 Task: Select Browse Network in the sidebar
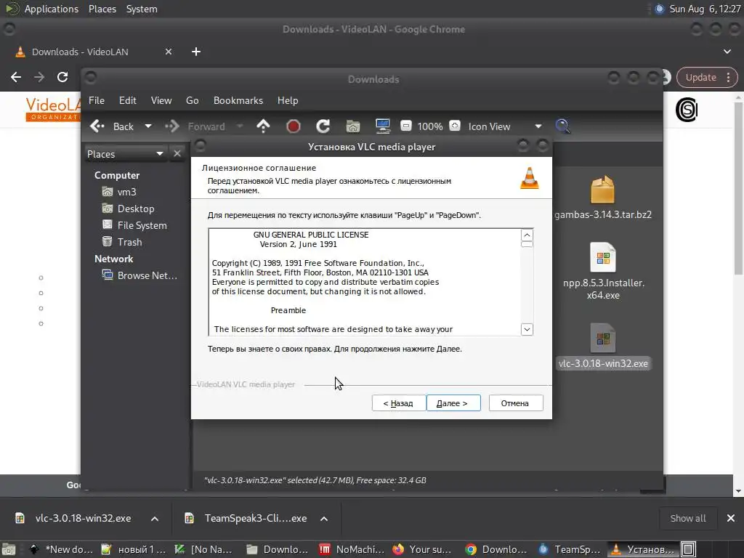tap(139, 275)
